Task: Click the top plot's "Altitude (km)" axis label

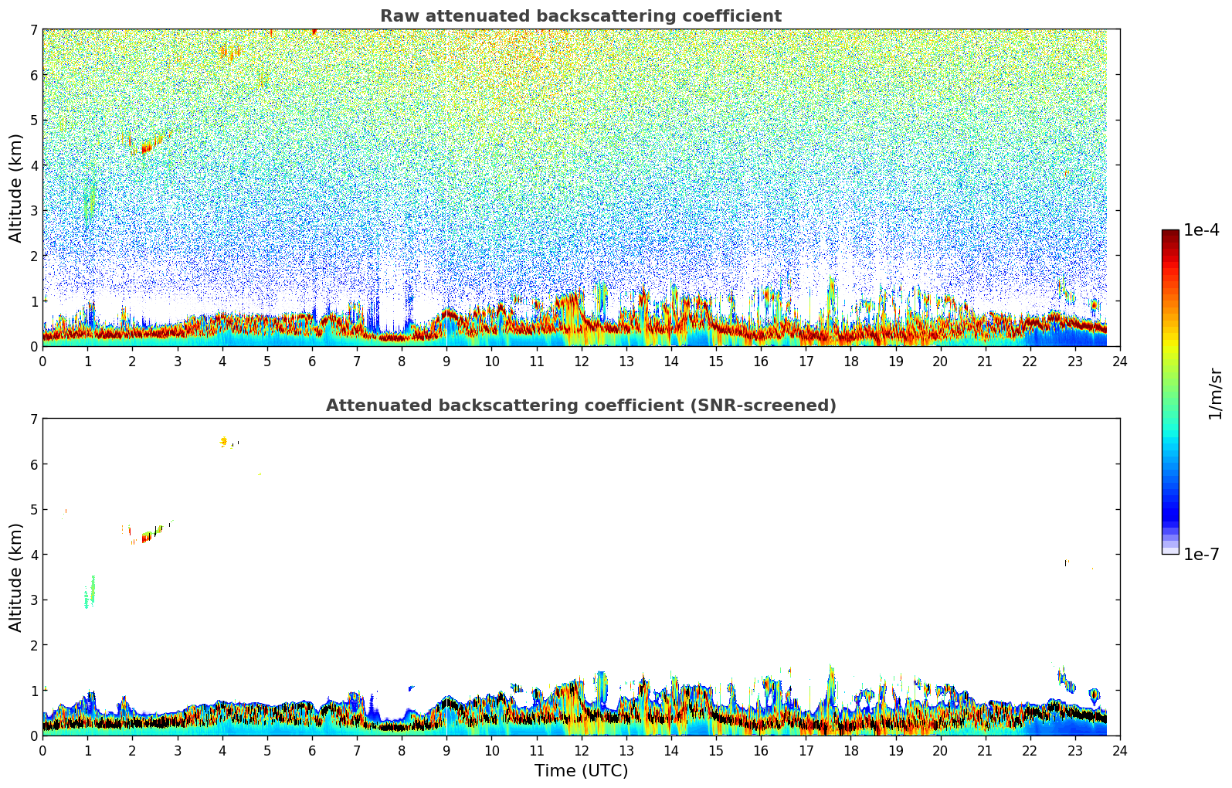Action: (x=16, y=188)
